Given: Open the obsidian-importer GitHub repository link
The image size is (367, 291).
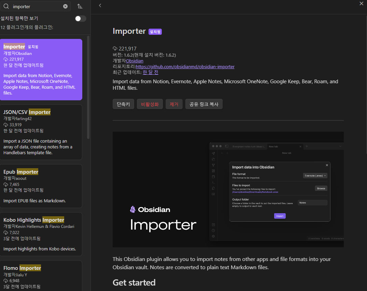Looking at the screenshot, I should [185, 67].
